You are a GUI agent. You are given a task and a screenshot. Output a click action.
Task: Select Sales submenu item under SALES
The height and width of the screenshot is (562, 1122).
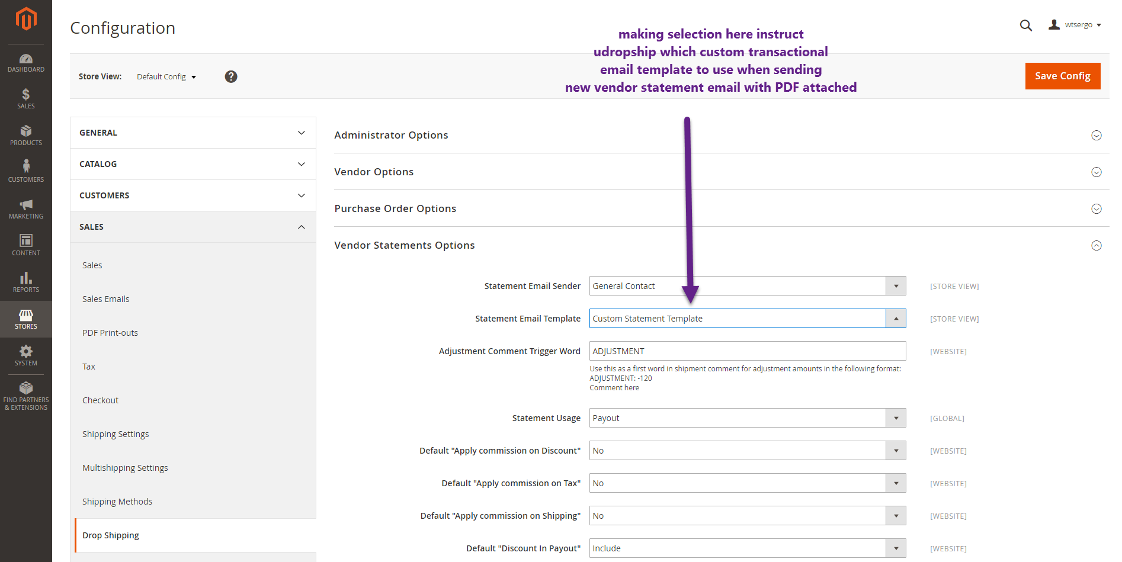tap(92, 265)
